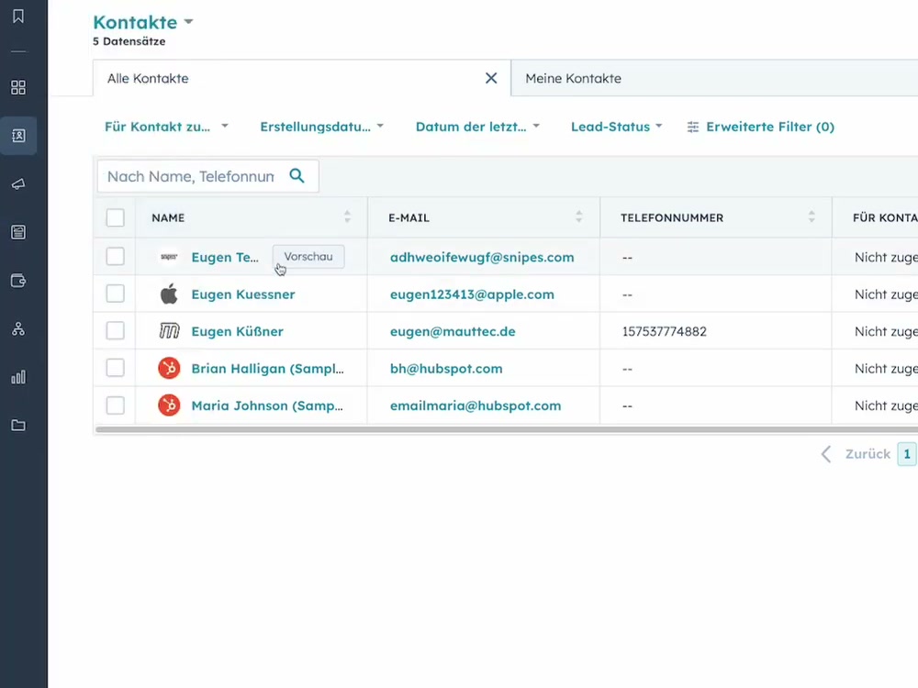Click the Vorschau button on Eugen's row
Viewport: 918px width, 688px height.
[308, 257]
